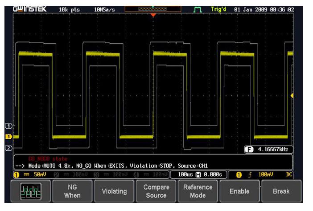
Task: Open the Compare Source selection
Action: (x=156, y=191)
